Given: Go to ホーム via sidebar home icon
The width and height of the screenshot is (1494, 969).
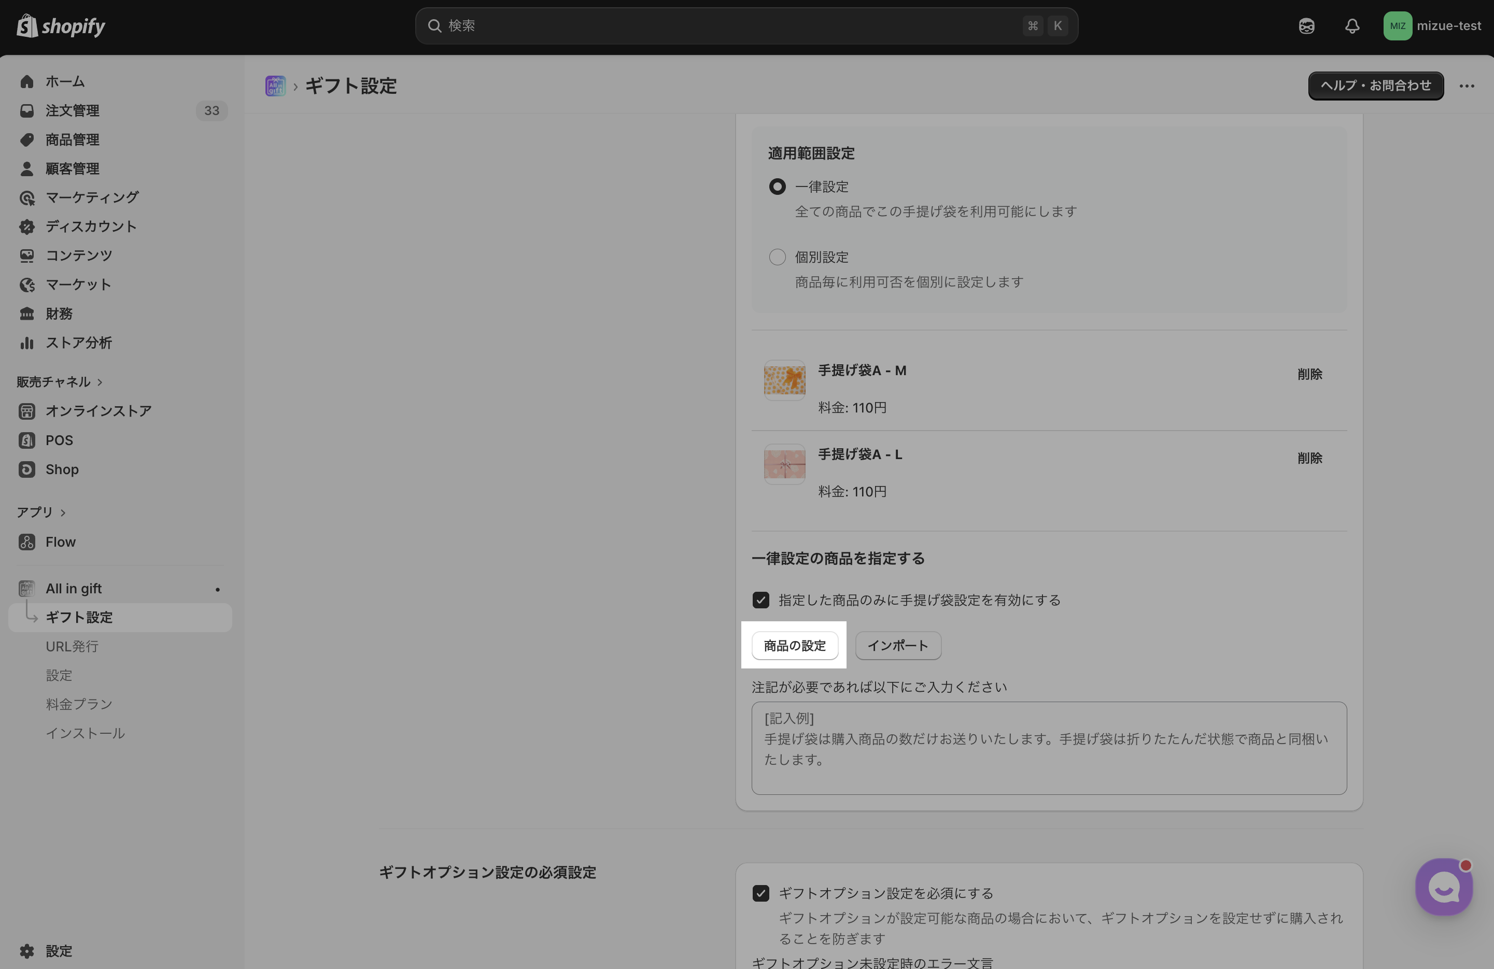Looking at the screenshot, I should click(x=26, y=81).
